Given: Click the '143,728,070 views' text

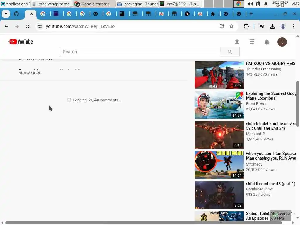Looking at the screenshot, I should (262, 74).
